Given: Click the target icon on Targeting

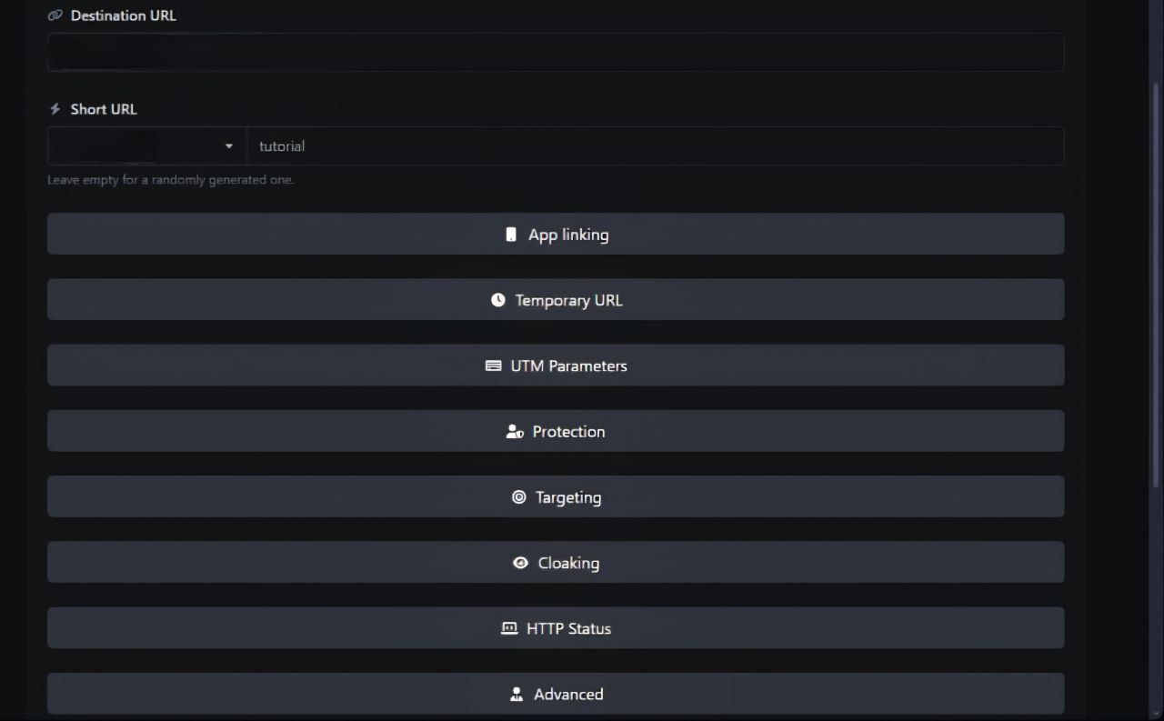Looking at the screenshot, I should [518, 496].
